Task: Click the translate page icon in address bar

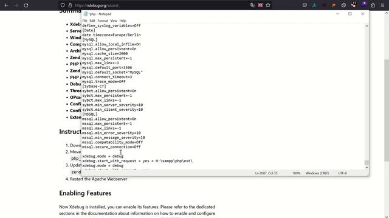Action: [x=253, y=5]
